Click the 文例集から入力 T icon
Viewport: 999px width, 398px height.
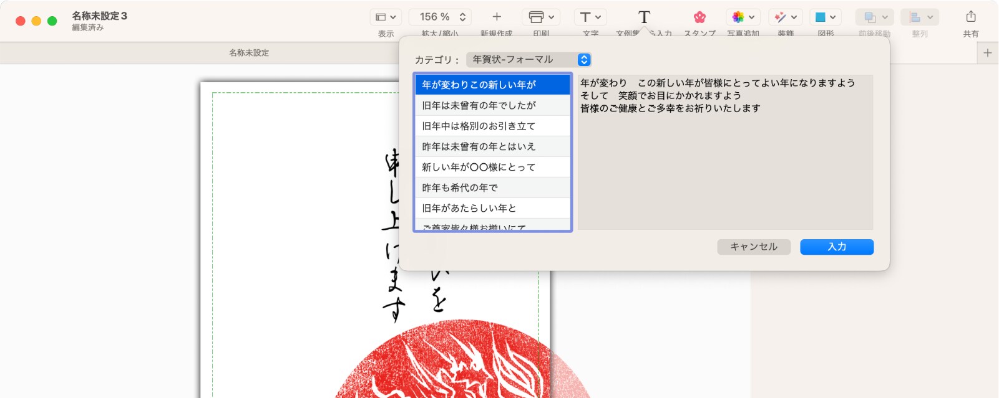644,17
